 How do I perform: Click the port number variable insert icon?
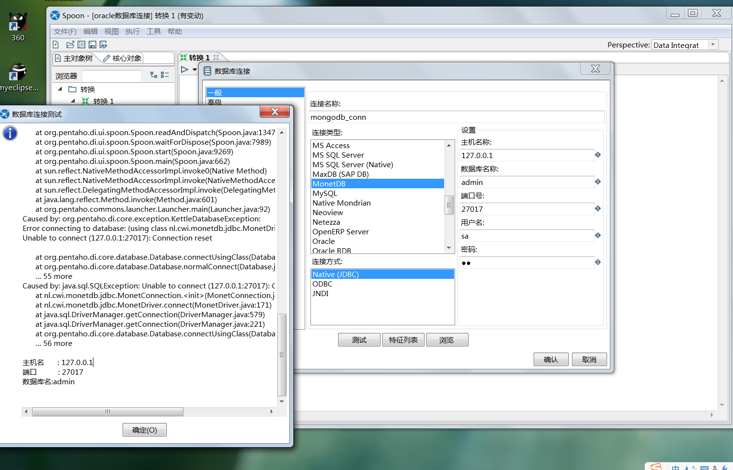point(598,208)
